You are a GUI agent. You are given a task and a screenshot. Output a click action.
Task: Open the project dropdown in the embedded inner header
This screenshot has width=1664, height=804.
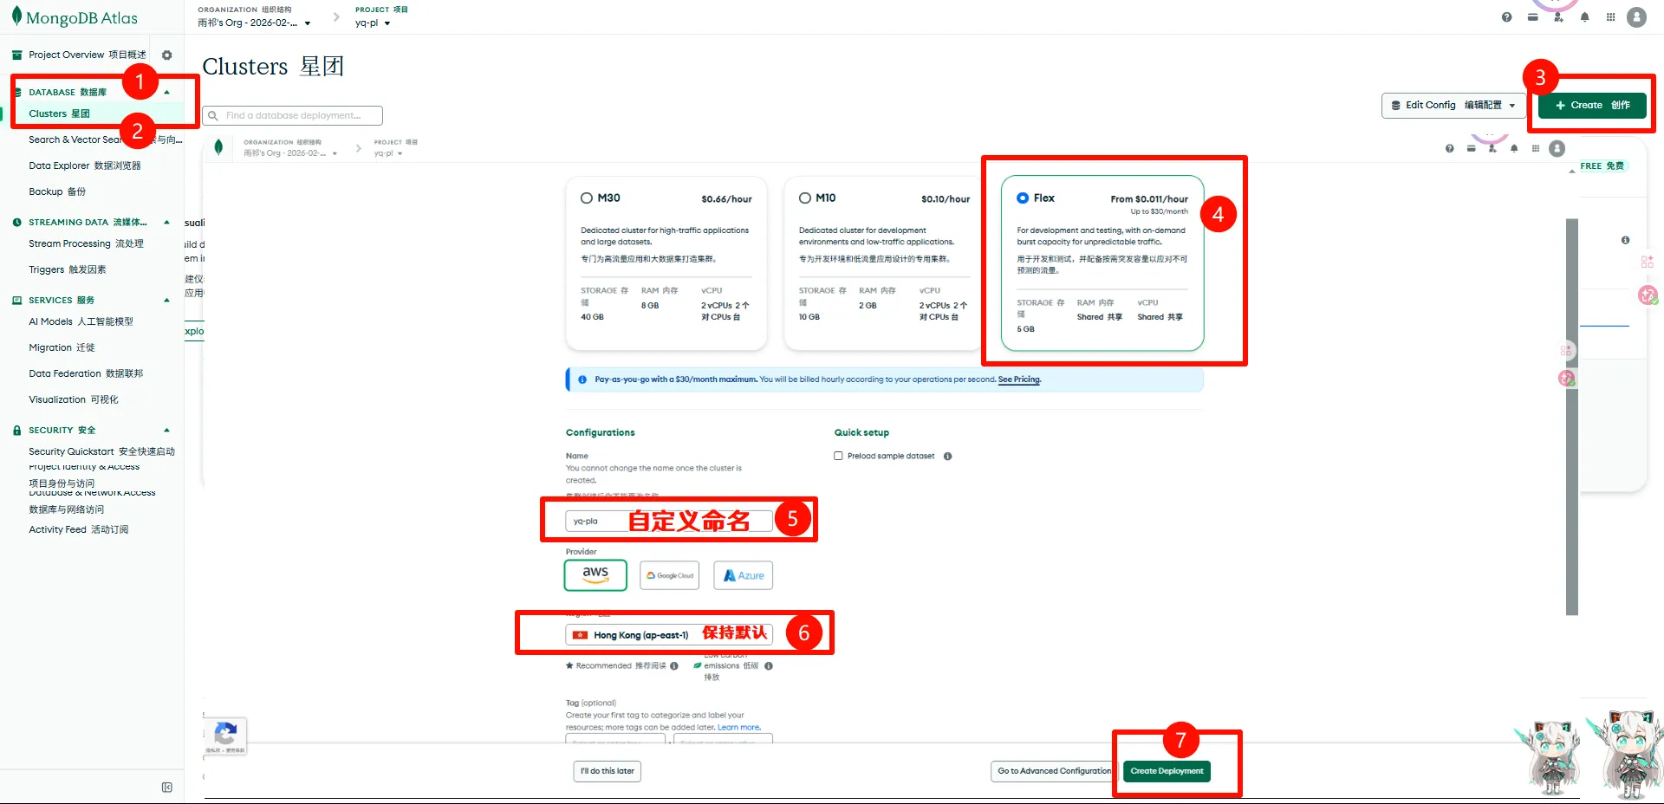click(388, 153)
